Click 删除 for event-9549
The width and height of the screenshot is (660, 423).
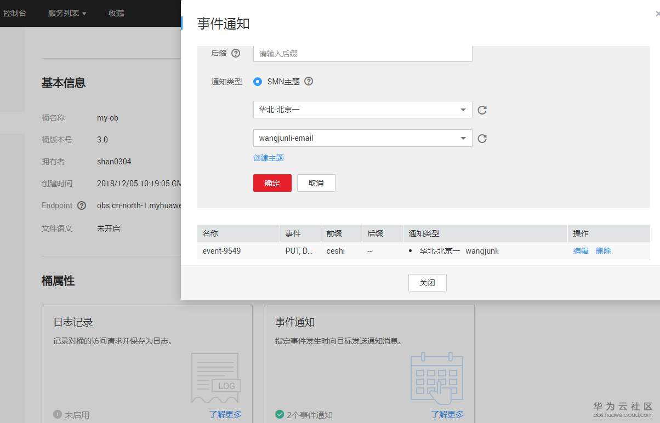click(604, 251)
